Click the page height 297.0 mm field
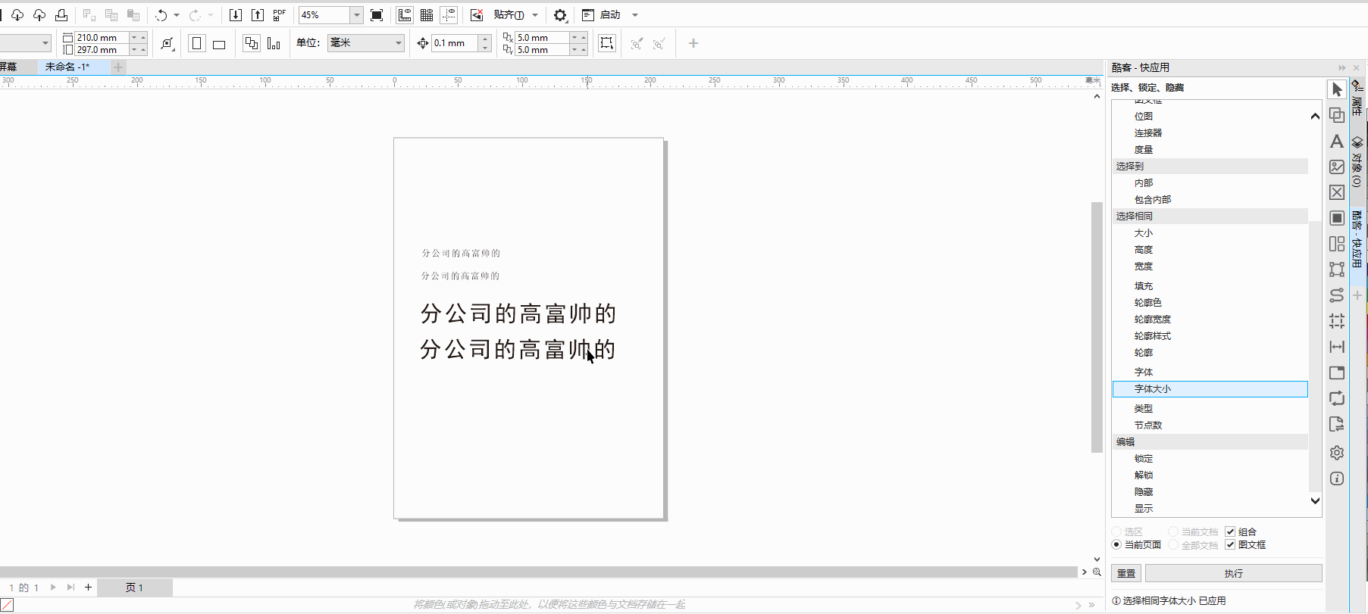 (102, 50)
